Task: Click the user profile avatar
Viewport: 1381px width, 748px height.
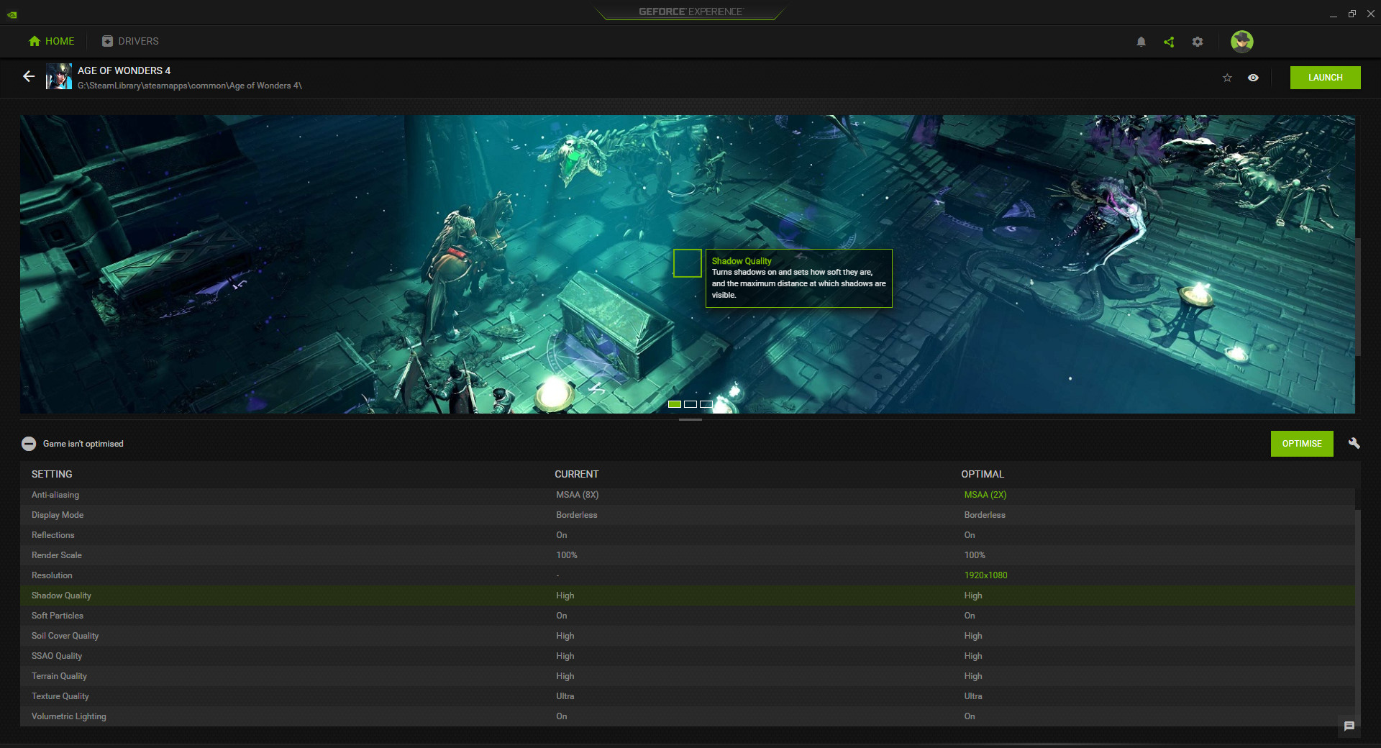Action: point(1242,41)
